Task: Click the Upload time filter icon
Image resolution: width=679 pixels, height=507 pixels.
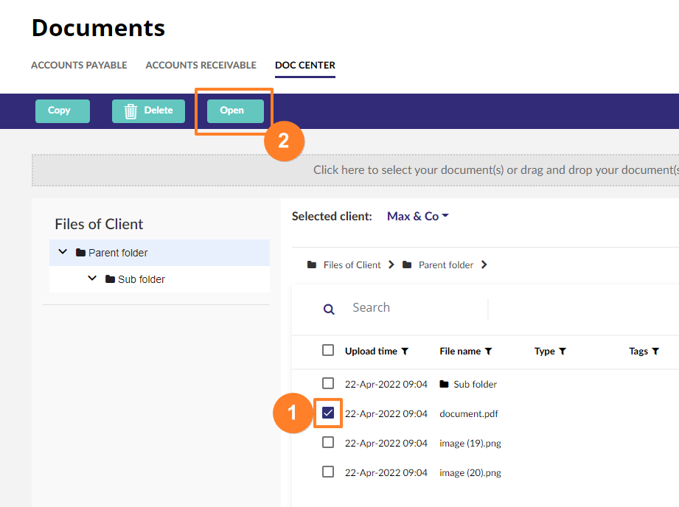Action: [405, 351]
